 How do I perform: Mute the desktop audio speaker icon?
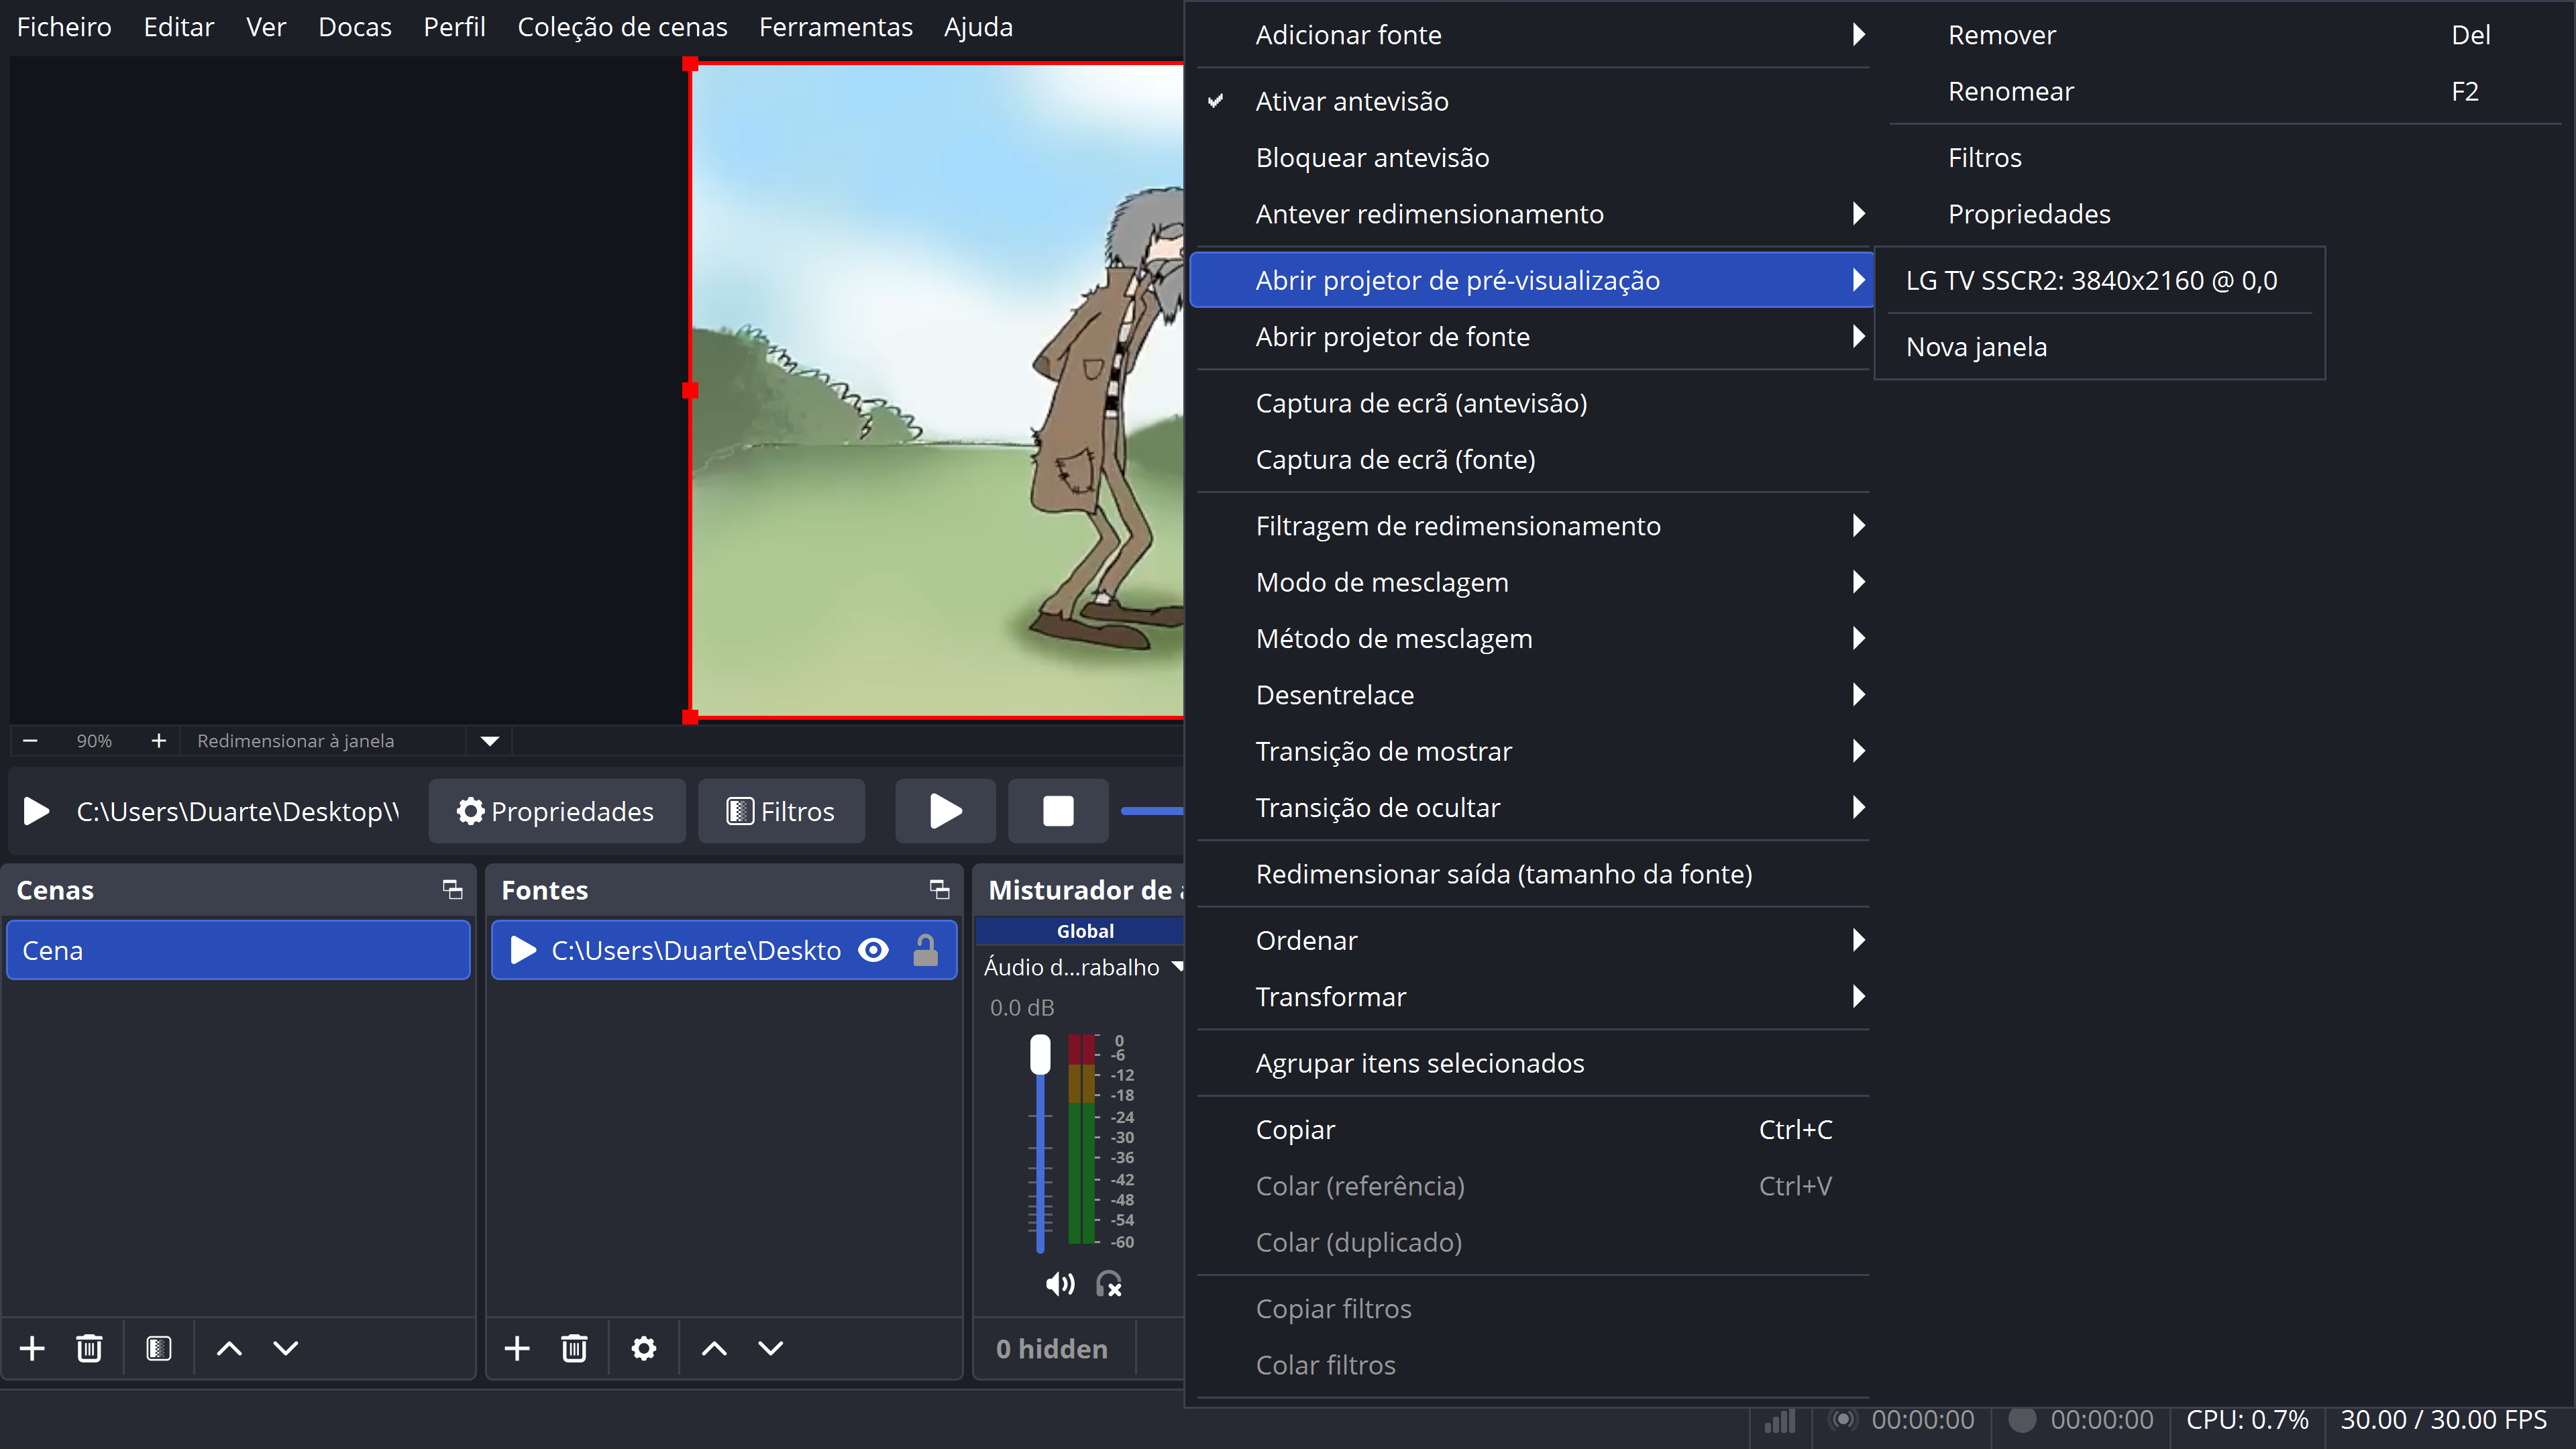click(x=1060, y=1284)
